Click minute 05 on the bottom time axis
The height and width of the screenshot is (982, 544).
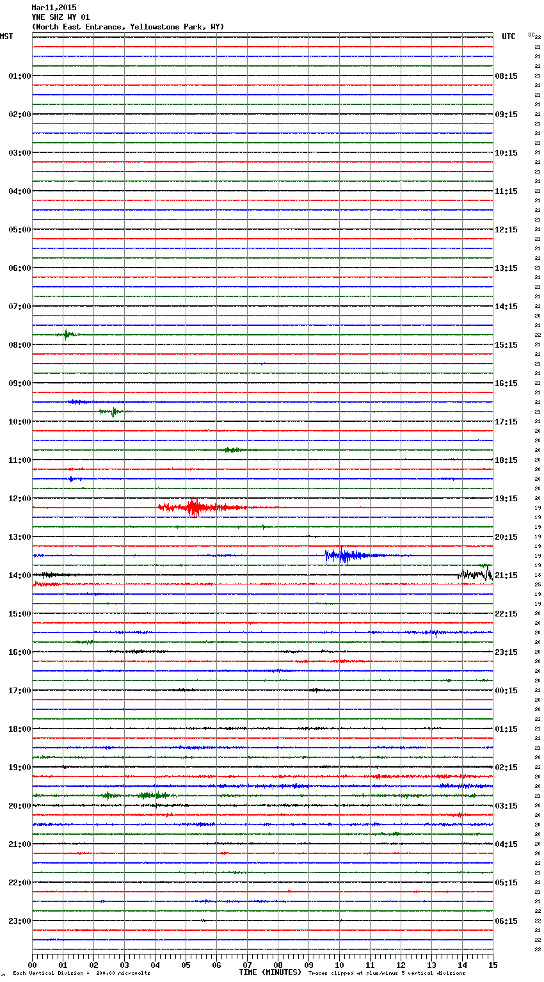click(x=186, y=965)
